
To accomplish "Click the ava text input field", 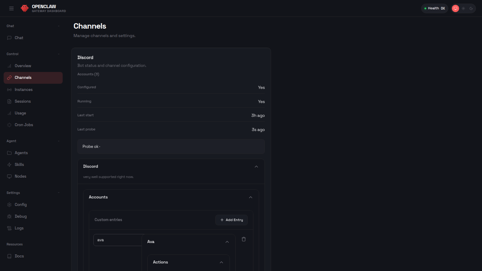I will coord(117,240).
